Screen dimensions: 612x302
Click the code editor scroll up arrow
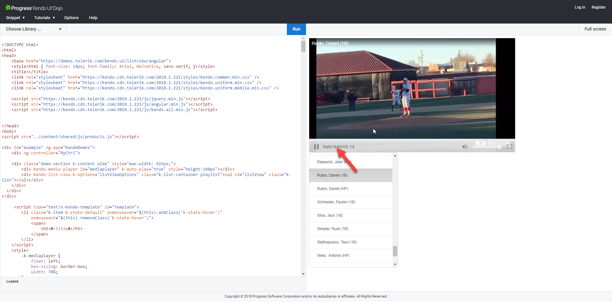coord(303,38)
